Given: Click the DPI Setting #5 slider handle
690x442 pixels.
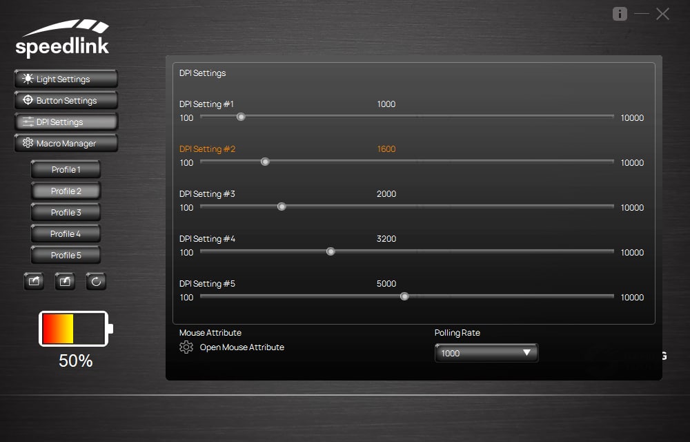Looking at the screenshot, I should [x=404, y=296].
